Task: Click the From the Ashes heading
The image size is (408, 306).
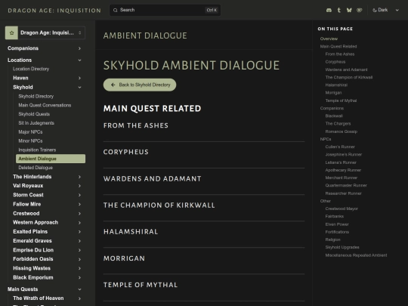Action: point(136,125)
